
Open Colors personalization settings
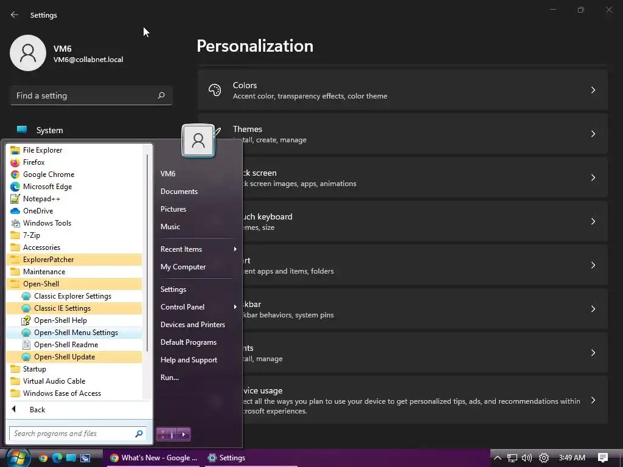pyautogui.click(x=403, y=90)
